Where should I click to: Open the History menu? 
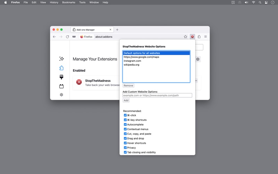coord(54,2)
